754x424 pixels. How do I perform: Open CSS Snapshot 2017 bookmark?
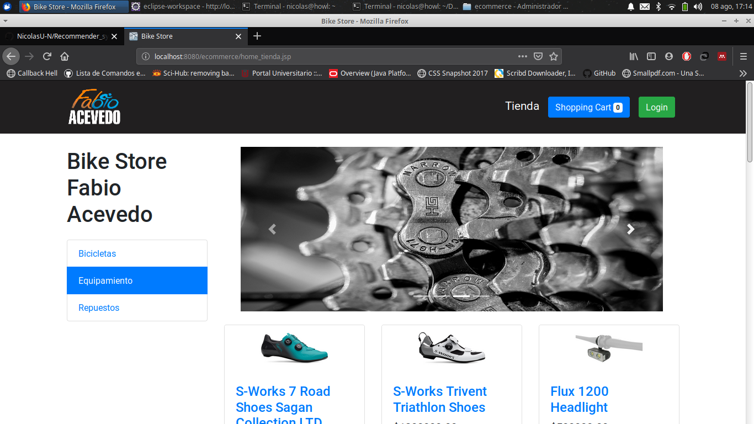click(453, 73)
